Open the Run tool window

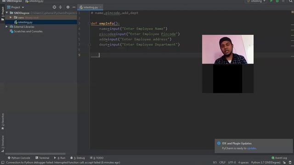60,158
